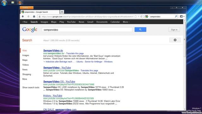Open Windows sitelink under SemperVideo.de
The image size is (202, 114).
point(108,62)
